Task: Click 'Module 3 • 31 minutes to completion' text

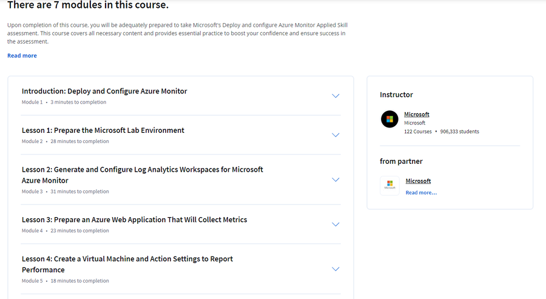Action: (66, 192)
